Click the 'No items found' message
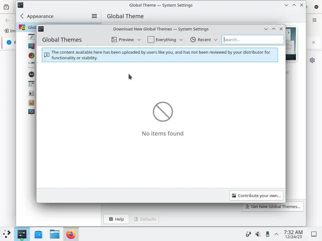 tap(163, 133)
